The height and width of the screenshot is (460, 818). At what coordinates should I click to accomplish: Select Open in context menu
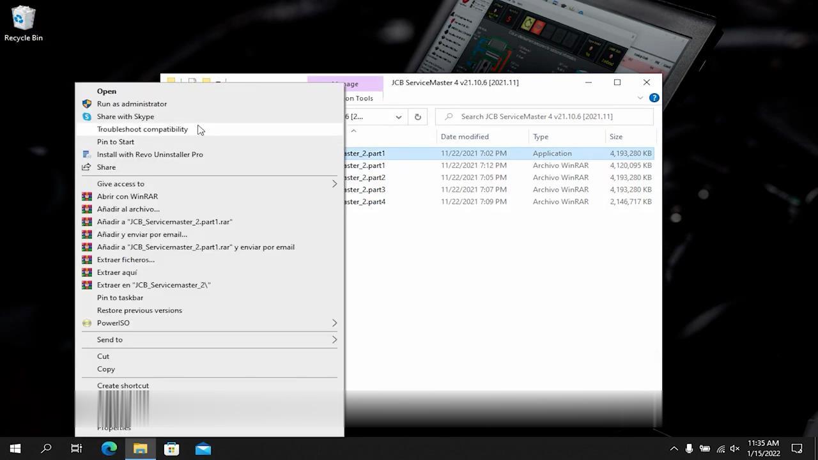pyautogui.click(x=106, y=91)
